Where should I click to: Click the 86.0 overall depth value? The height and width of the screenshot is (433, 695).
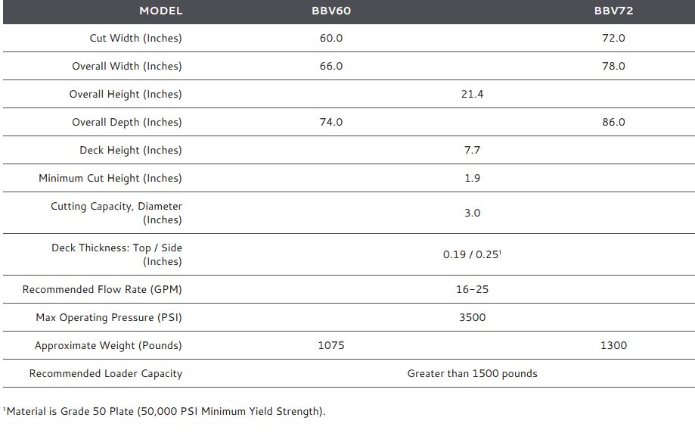[x=613, y=122]
